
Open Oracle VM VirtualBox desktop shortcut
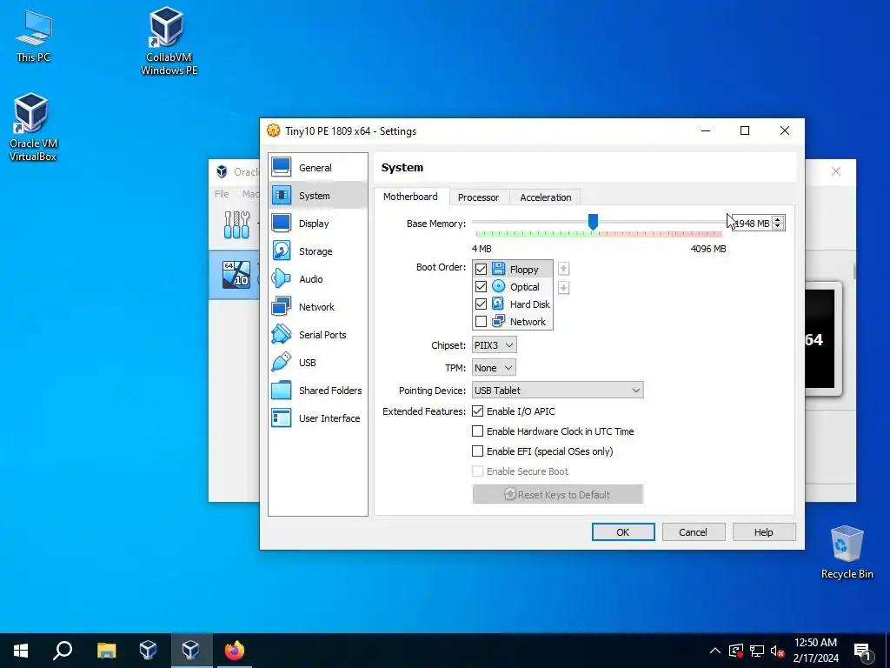(32, 128)
